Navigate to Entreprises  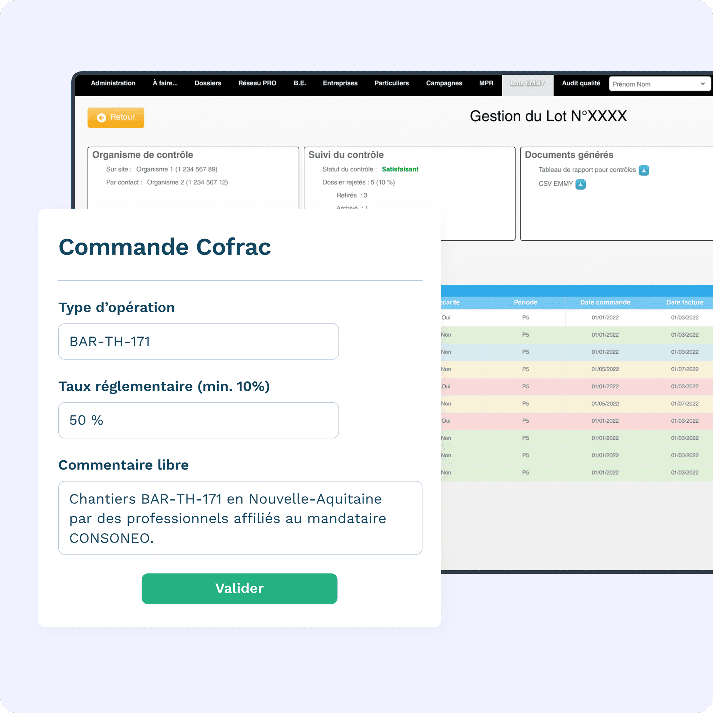[340, 83]
